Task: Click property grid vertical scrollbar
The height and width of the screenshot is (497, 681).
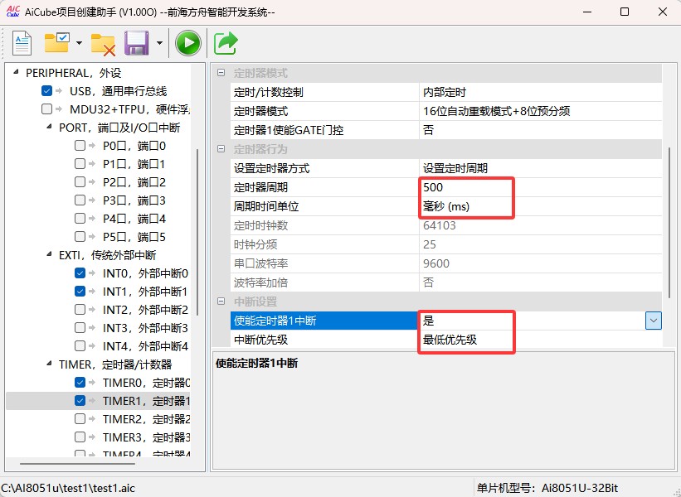Action: (x=669, y=223)
